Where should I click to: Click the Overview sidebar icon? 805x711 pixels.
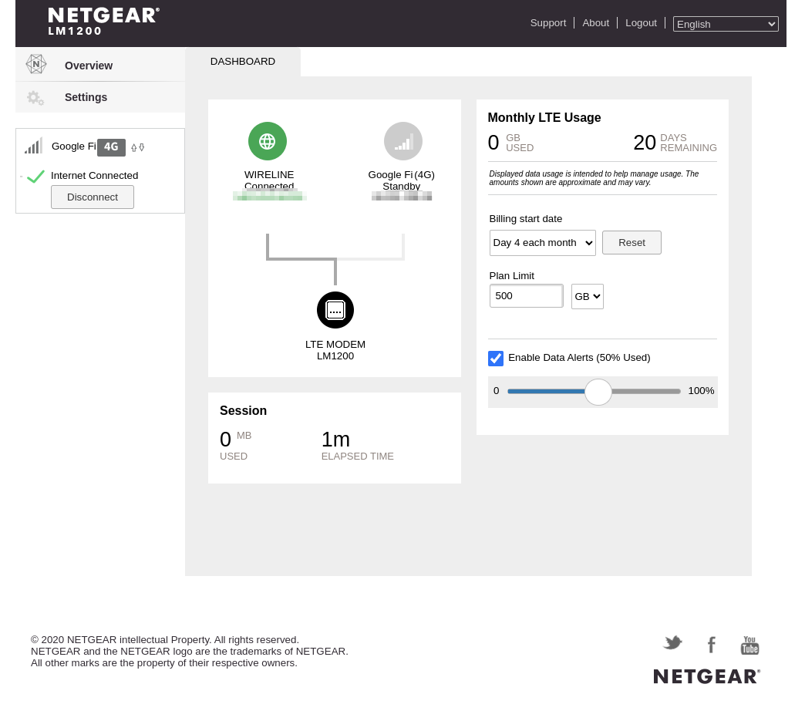click(35, 65)
